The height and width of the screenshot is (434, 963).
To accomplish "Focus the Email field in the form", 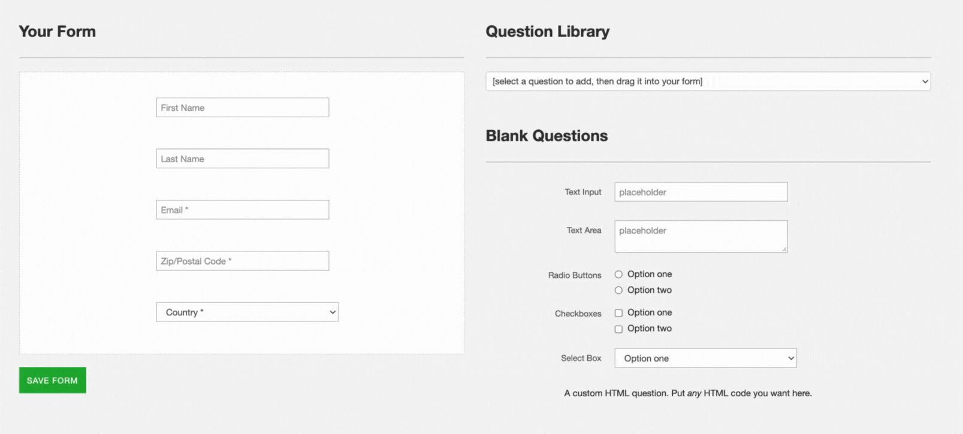I will (x=242, y=210).
